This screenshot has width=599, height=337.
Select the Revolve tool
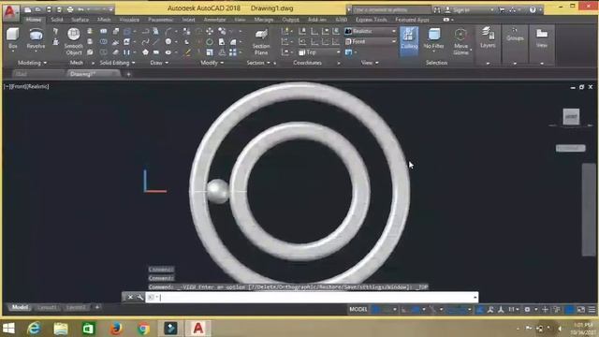[36, 38]
